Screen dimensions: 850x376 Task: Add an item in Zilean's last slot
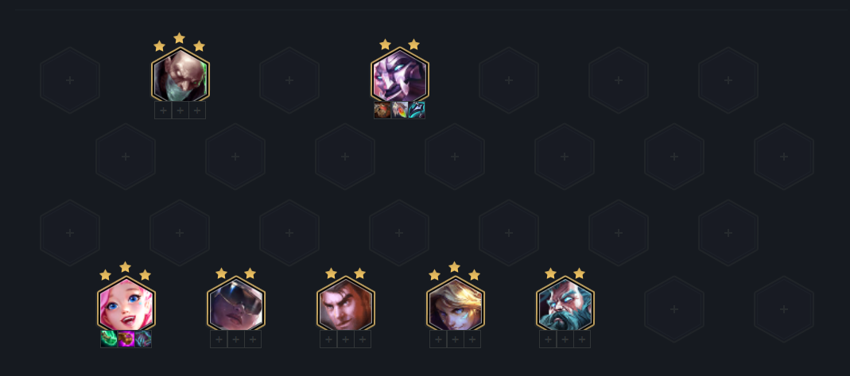(582, 339)
